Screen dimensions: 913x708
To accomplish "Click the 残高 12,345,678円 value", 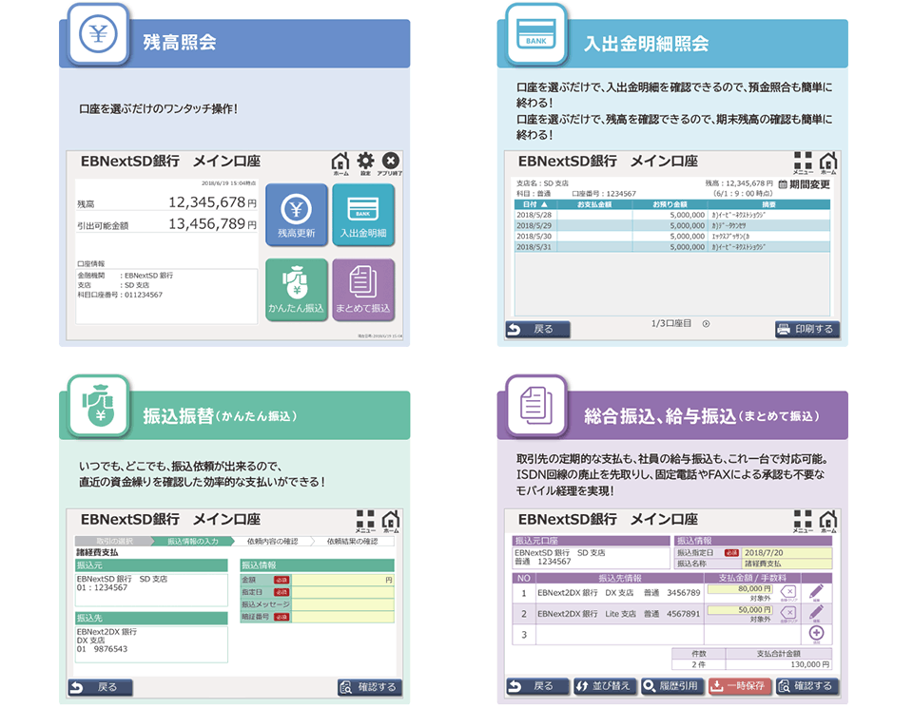I will [212, 202].
